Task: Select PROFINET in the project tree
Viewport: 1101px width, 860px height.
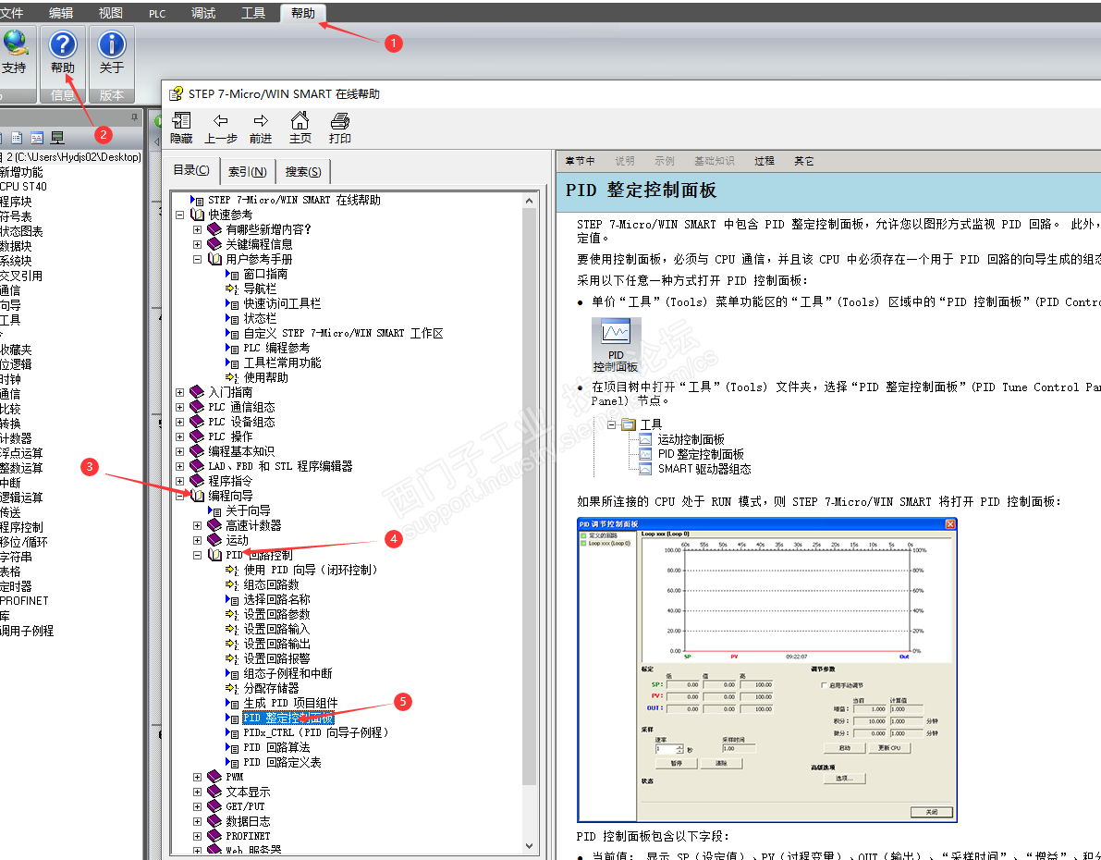Action: click(25, 601)
